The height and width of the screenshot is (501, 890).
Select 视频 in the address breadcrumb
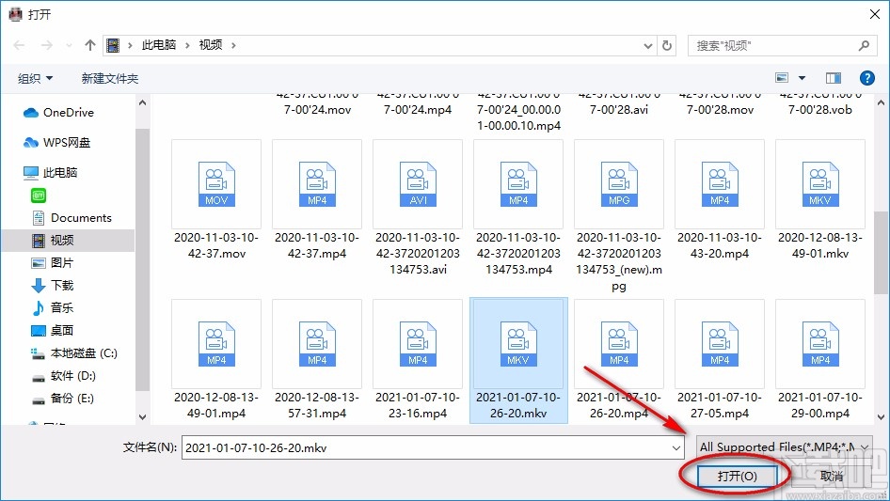pyautogui.click(x=211, y=45)
